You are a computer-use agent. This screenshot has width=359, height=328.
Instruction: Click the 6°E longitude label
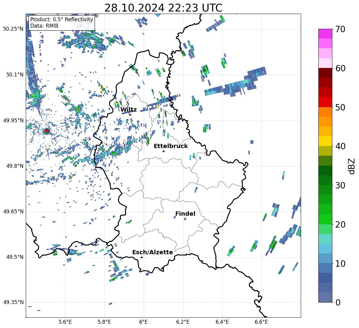pos(143,322)
